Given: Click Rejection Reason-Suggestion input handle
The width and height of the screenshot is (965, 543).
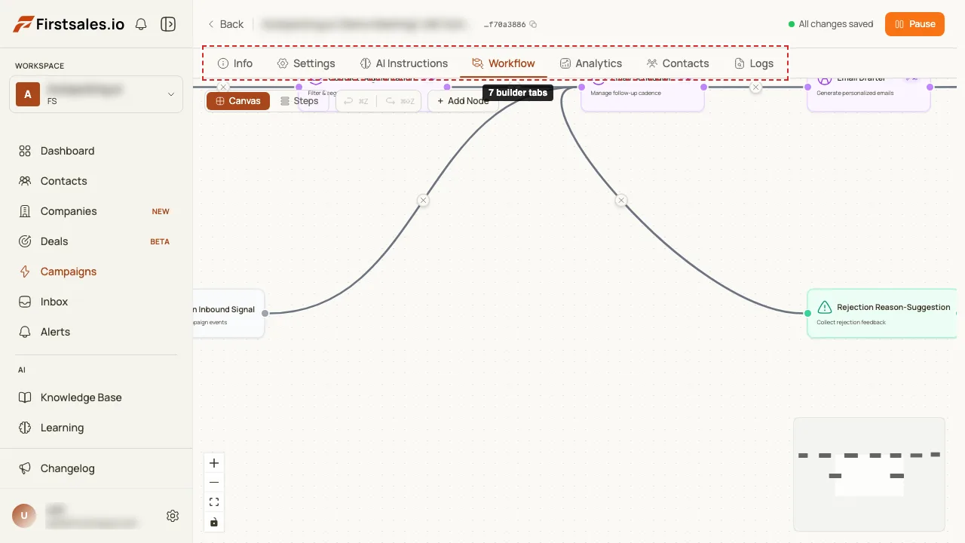Looking at the screenshot, I should click(x=807, y=313).
